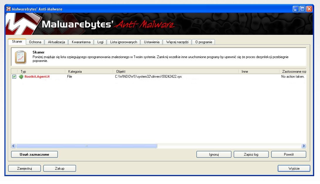320x184 pixels.
Task: Click the Usuń zaznaczone button
Action: click(x=35, y=154)
